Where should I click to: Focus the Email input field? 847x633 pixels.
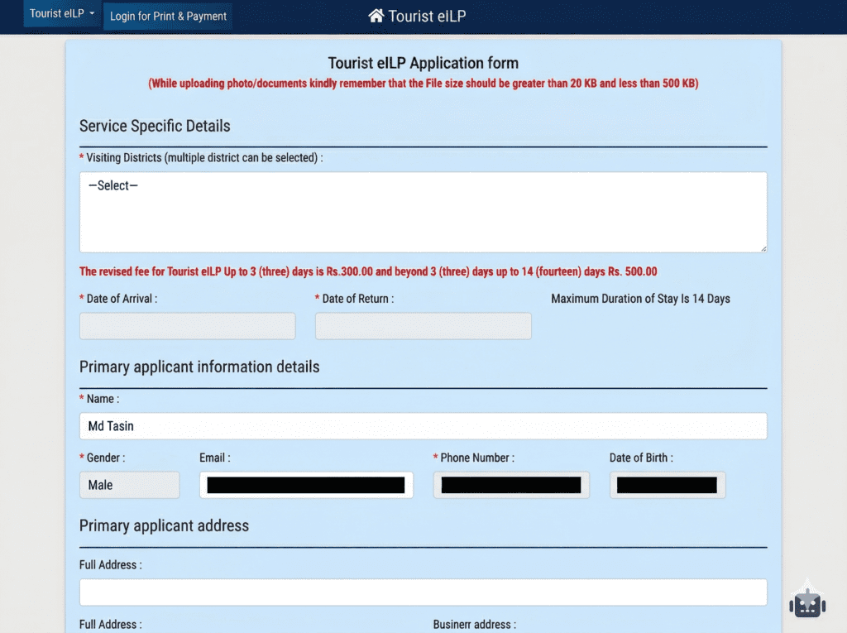(x=306, y=485)
